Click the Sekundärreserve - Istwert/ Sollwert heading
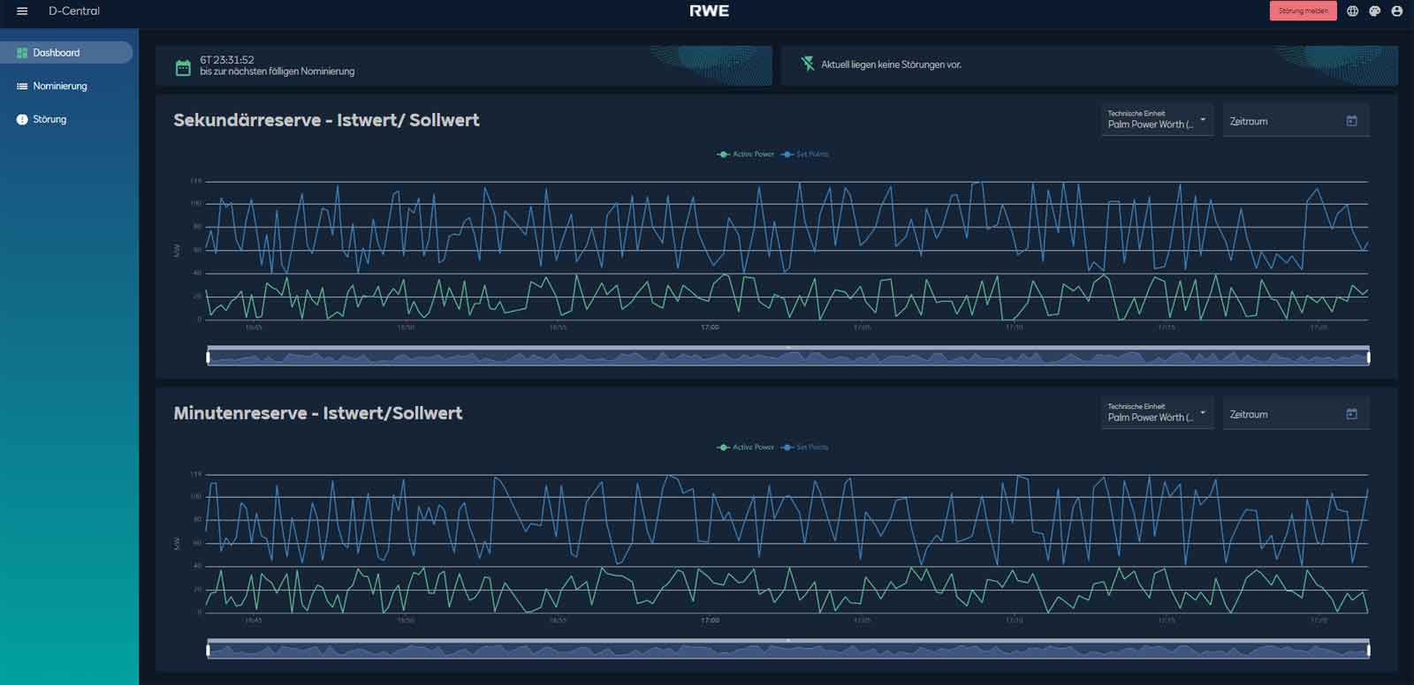The image size is (1414, 685). pos(326,120)
